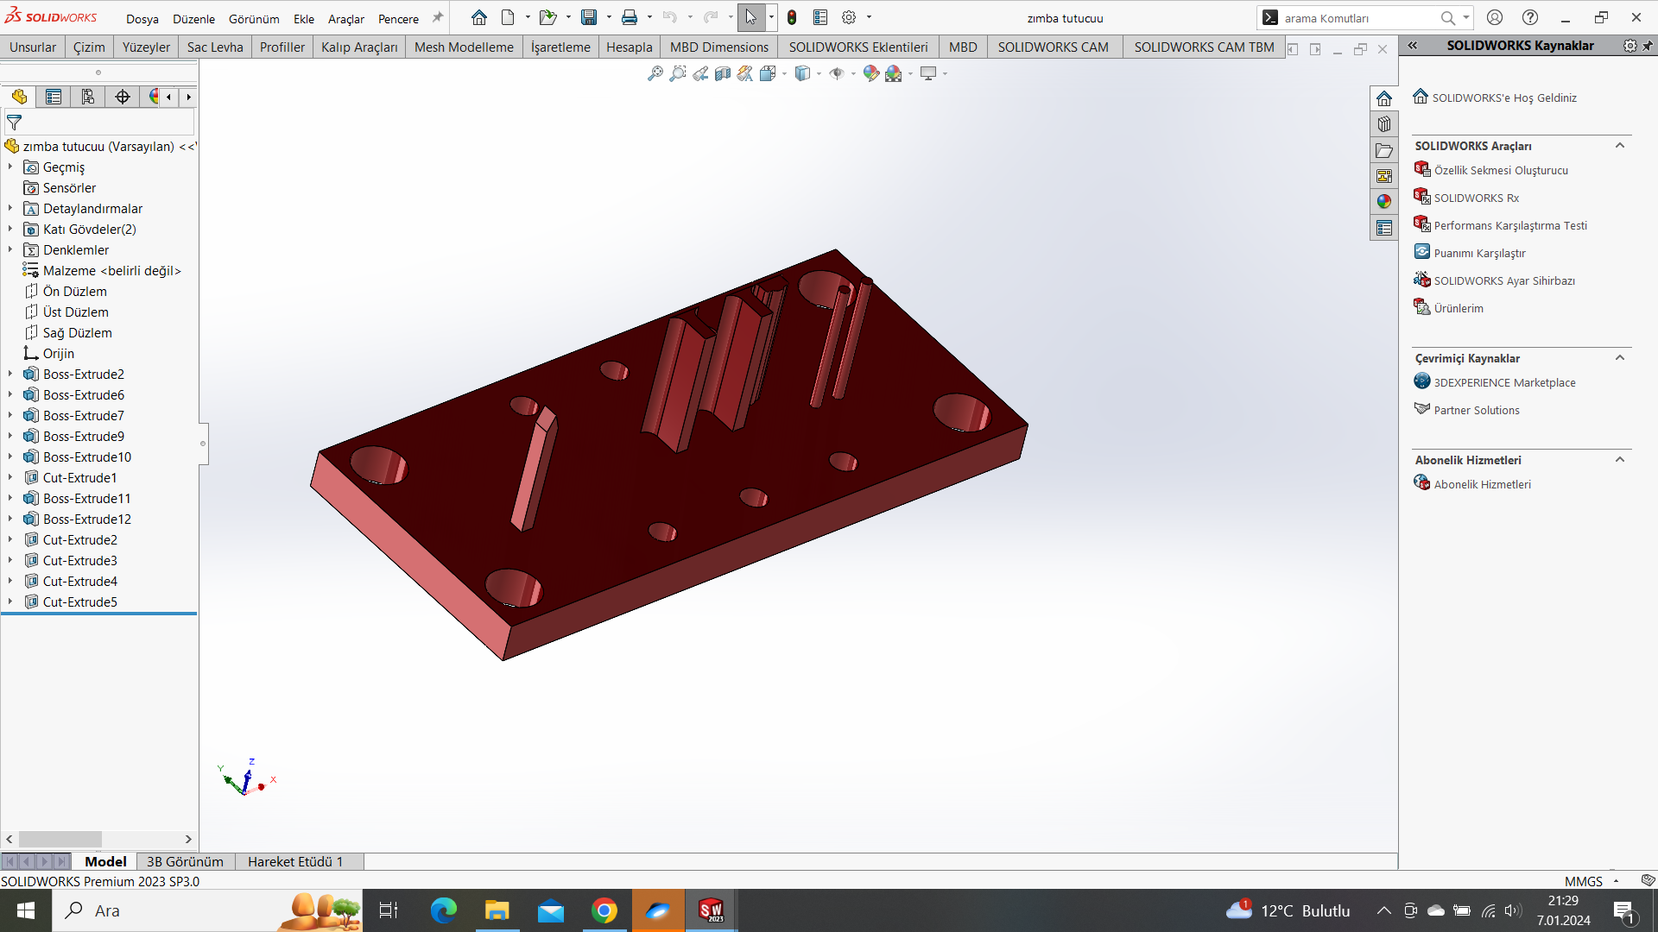Collapse the SOLIDWORKS Kaynaklar task pane

[x=1413, y=46]
